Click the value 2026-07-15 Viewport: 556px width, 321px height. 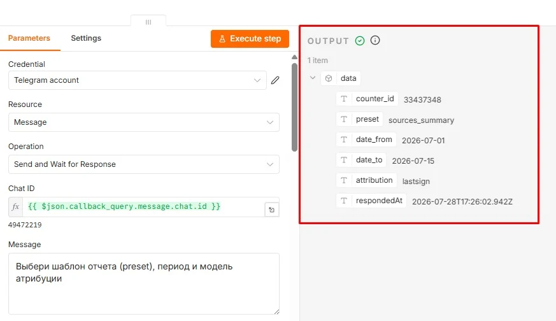click(x=413, y=161)
